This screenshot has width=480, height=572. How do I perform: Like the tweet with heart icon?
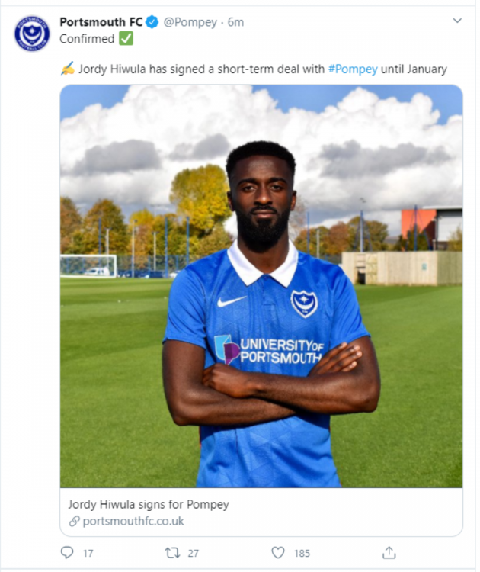pos(278,553)
